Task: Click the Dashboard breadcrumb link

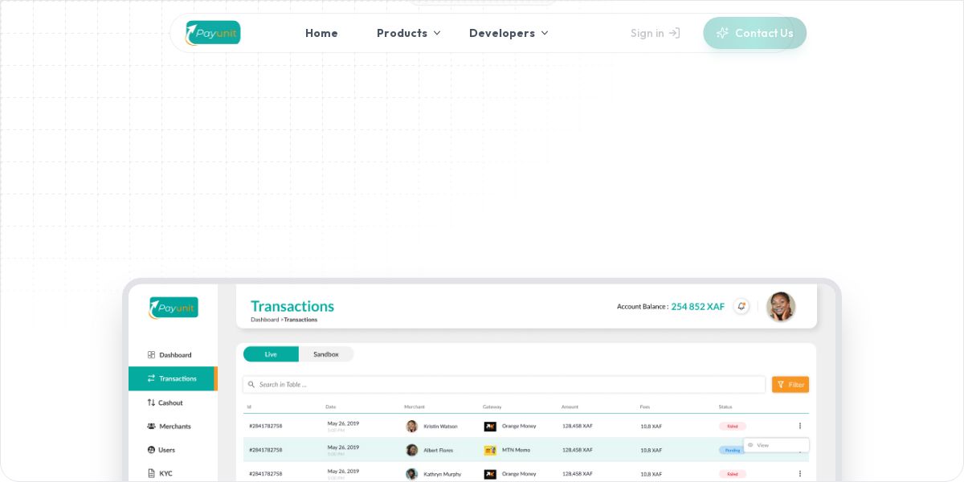Action: (264, 320)
